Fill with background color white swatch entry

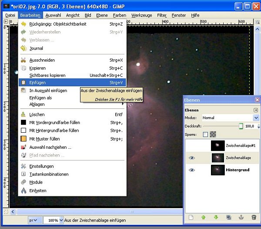pyautogui.click(x=23, y=131)
